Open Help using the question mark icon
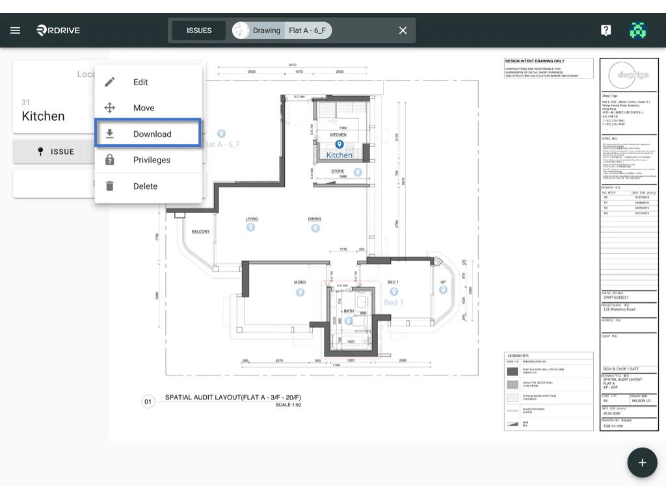 pyautogui.click(x=606, y=30)
